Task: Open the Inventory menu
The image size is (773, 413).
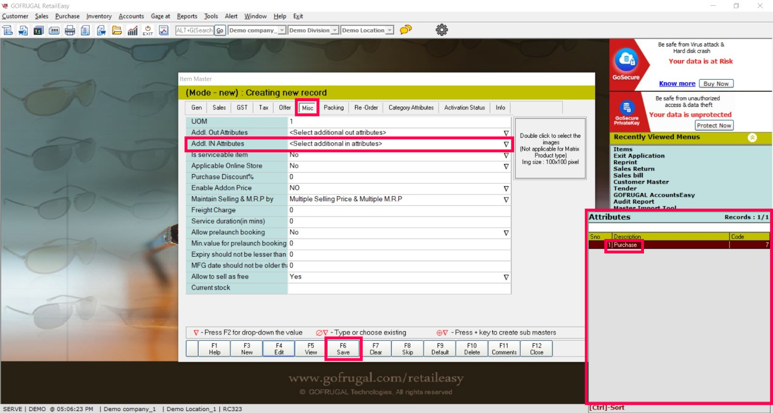Action: [x=99, y=16]
